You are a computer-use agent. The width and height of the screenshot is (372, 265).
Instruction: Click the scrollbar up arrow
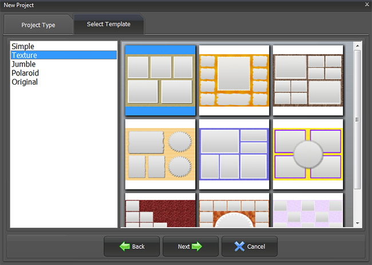[357, 46]
